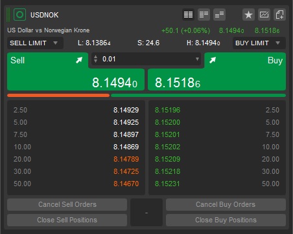Screen dimensions: 293x234
Task: Click the +50.1 (+0.06%) daily change
Action: 186,30
